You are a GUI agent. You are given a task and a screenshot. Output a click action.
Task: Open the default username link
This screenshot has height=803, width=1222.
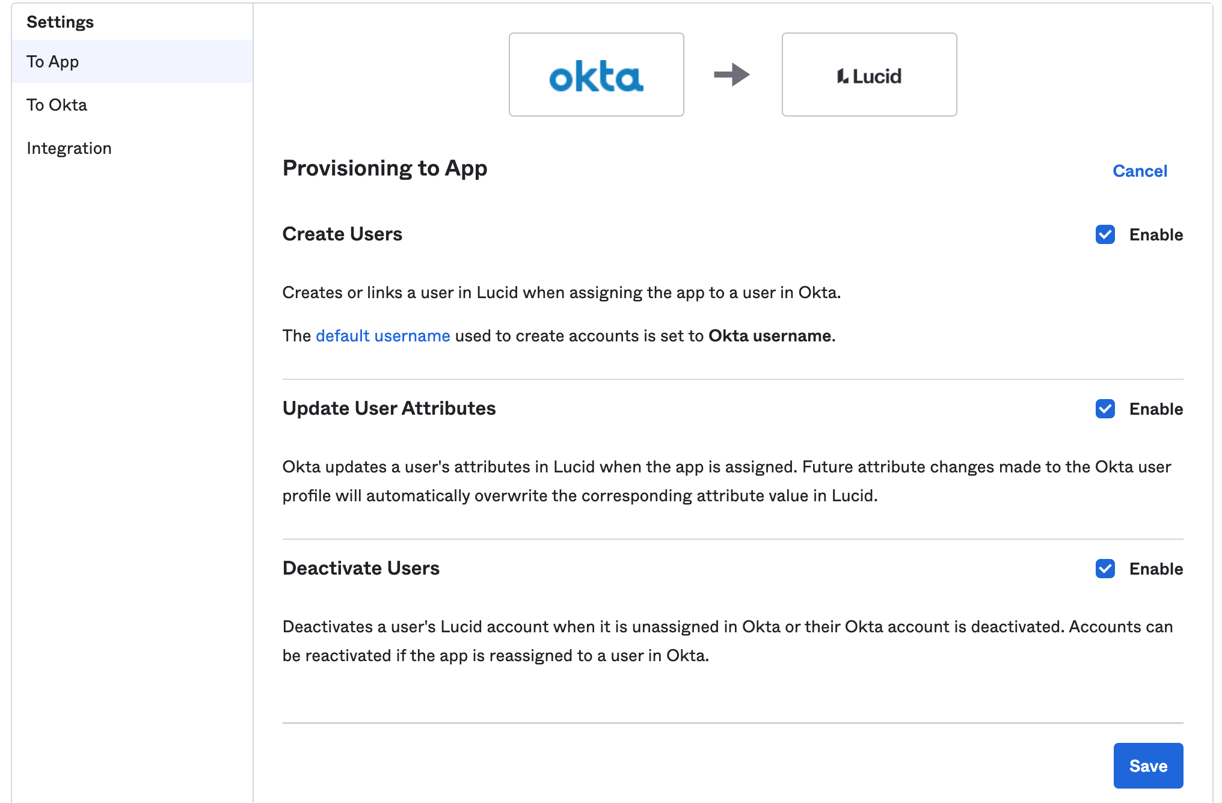tap(382, 335)
